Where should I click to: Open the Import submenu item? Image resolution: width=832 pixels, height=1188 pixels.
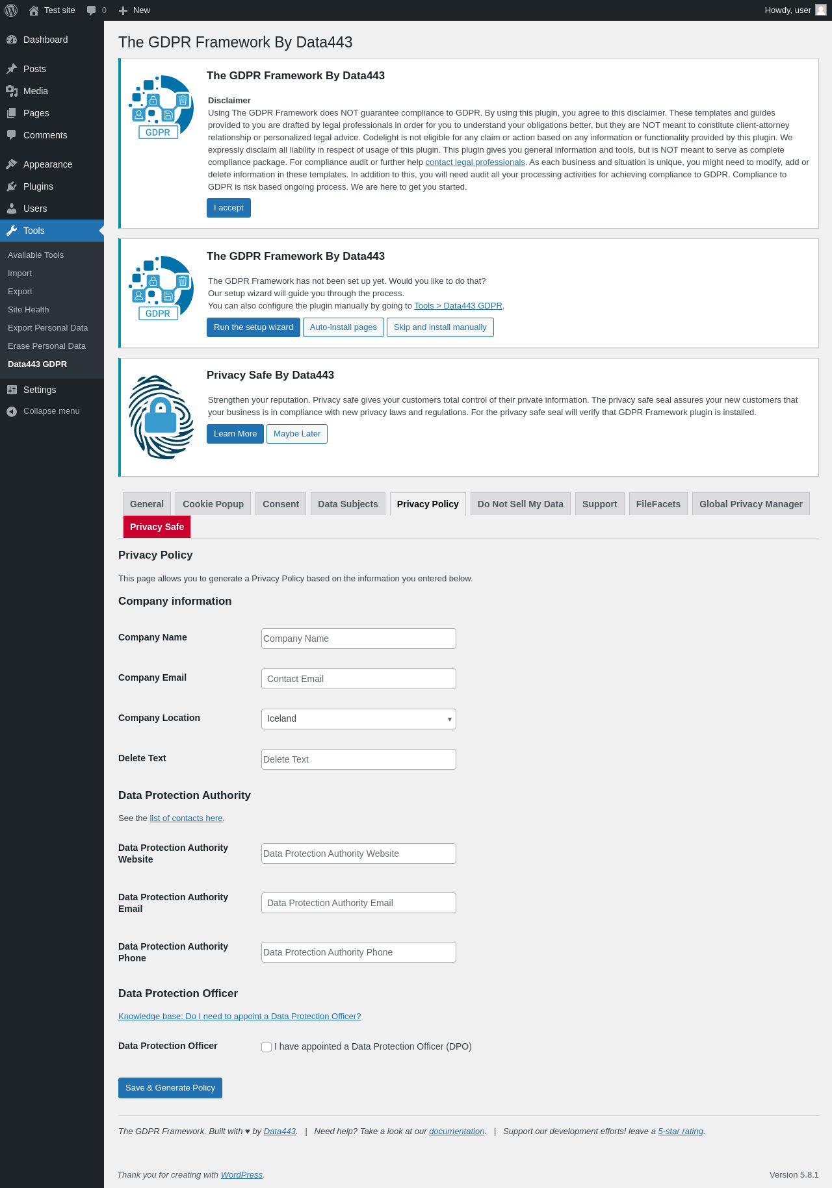point(19,273)
